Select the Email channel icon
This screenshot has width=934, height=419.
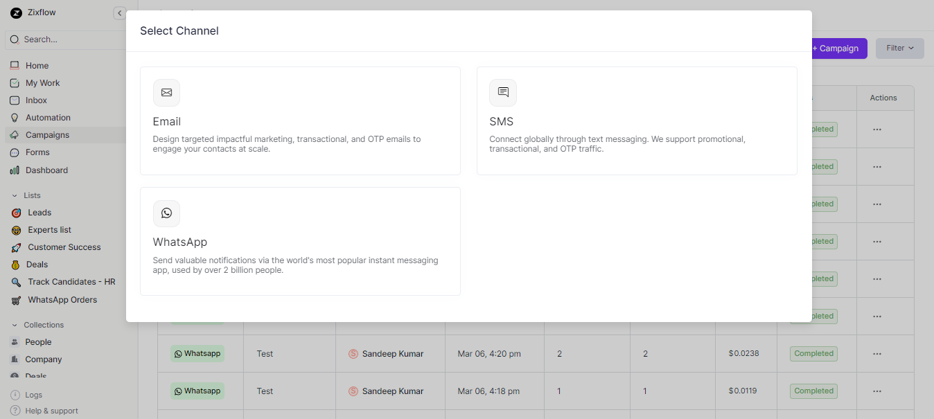tap(166, 92)
